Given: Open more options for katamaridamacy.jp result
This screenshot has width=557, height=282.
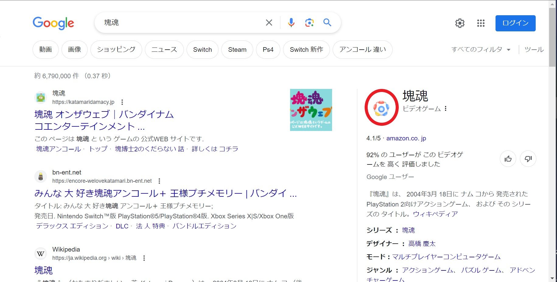Looking at the screenshot, I should pyautogui.click(x=122, y=102).
